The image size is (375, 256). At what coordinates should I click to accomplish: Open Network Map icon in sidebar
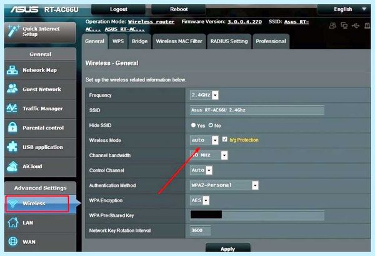12,70
